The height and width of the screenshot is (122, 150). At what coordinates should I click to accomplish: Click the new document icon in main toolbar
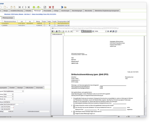pos(5,7)
